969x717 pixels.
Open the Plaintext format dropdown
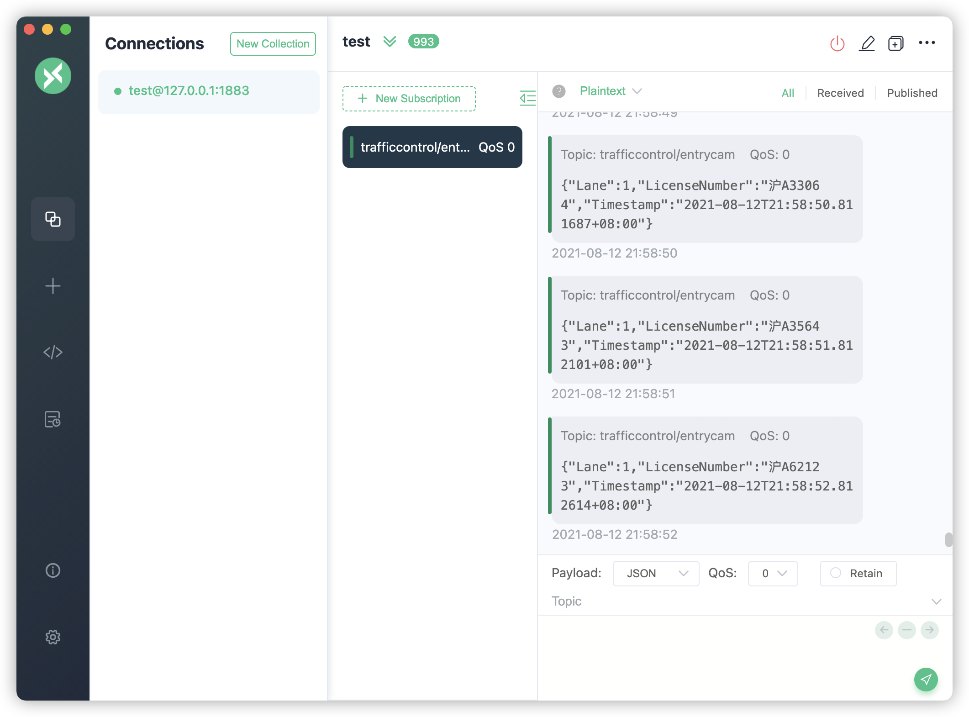point(611,91)
